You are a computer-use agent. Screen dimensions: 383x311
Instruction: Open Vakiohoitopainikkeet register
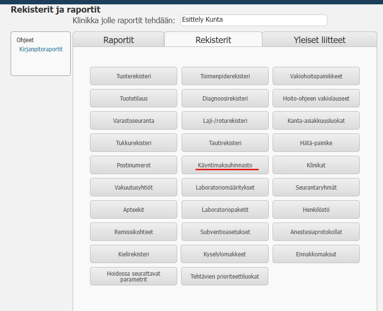coord(316,76)
